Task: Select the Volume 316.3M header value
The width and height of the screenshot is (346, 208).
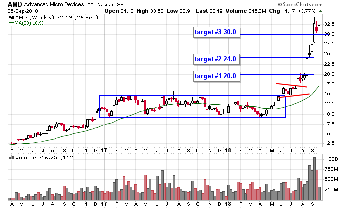Action: click(x=246, y=11)
